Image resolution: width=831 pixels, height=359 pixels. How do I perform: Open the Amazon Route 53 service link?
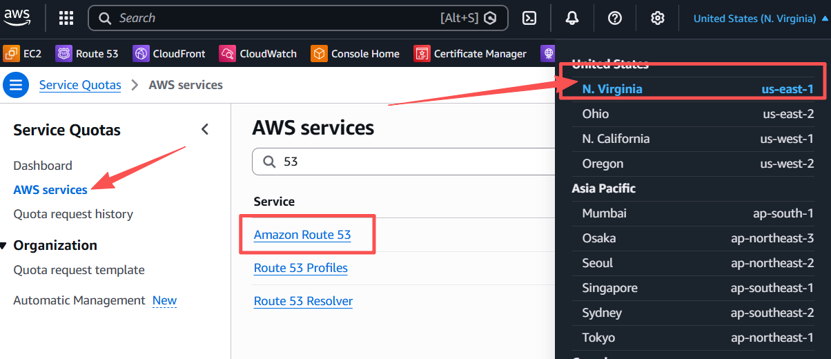[302, 235]
